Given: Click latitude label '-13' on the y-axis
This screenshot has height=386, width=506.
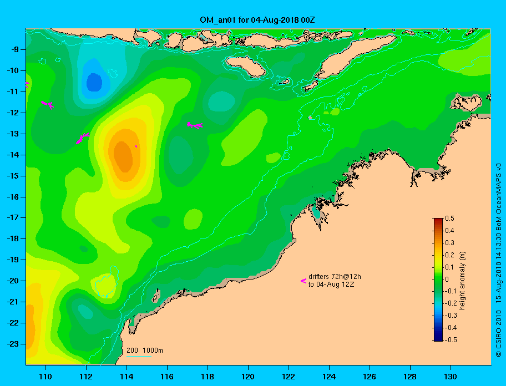Looking at the screenshot, I should point(13,134).
